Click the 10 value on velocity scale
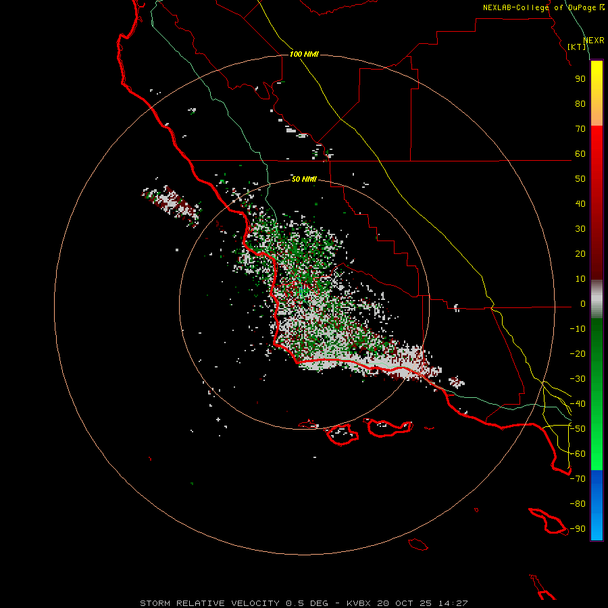The image size is (608, 608). [580, 279]
